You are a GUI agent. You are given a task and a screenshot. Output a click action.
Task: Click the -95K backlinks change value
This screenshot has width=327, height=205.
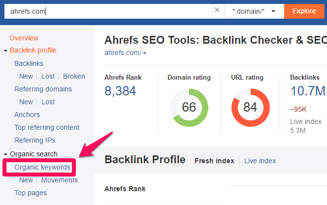298,109
